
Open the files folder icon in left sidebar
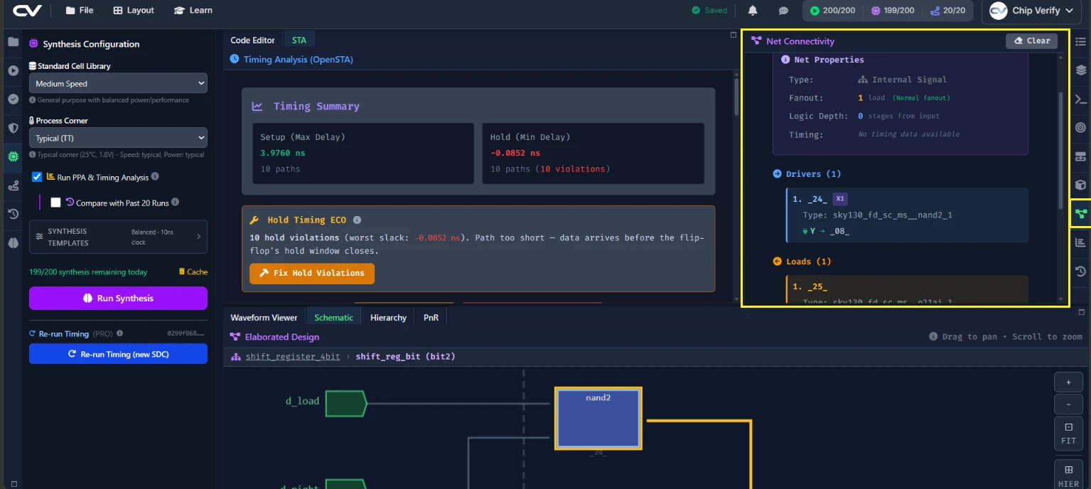pyautogui.click(x=13, y=42)
